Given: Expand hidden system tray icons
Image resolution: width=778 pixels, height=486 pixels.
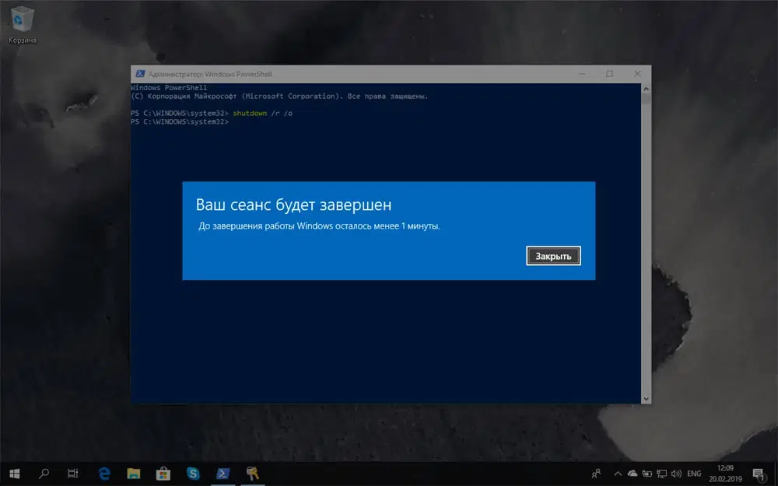Looking at the screenshot, I should 617,472.
